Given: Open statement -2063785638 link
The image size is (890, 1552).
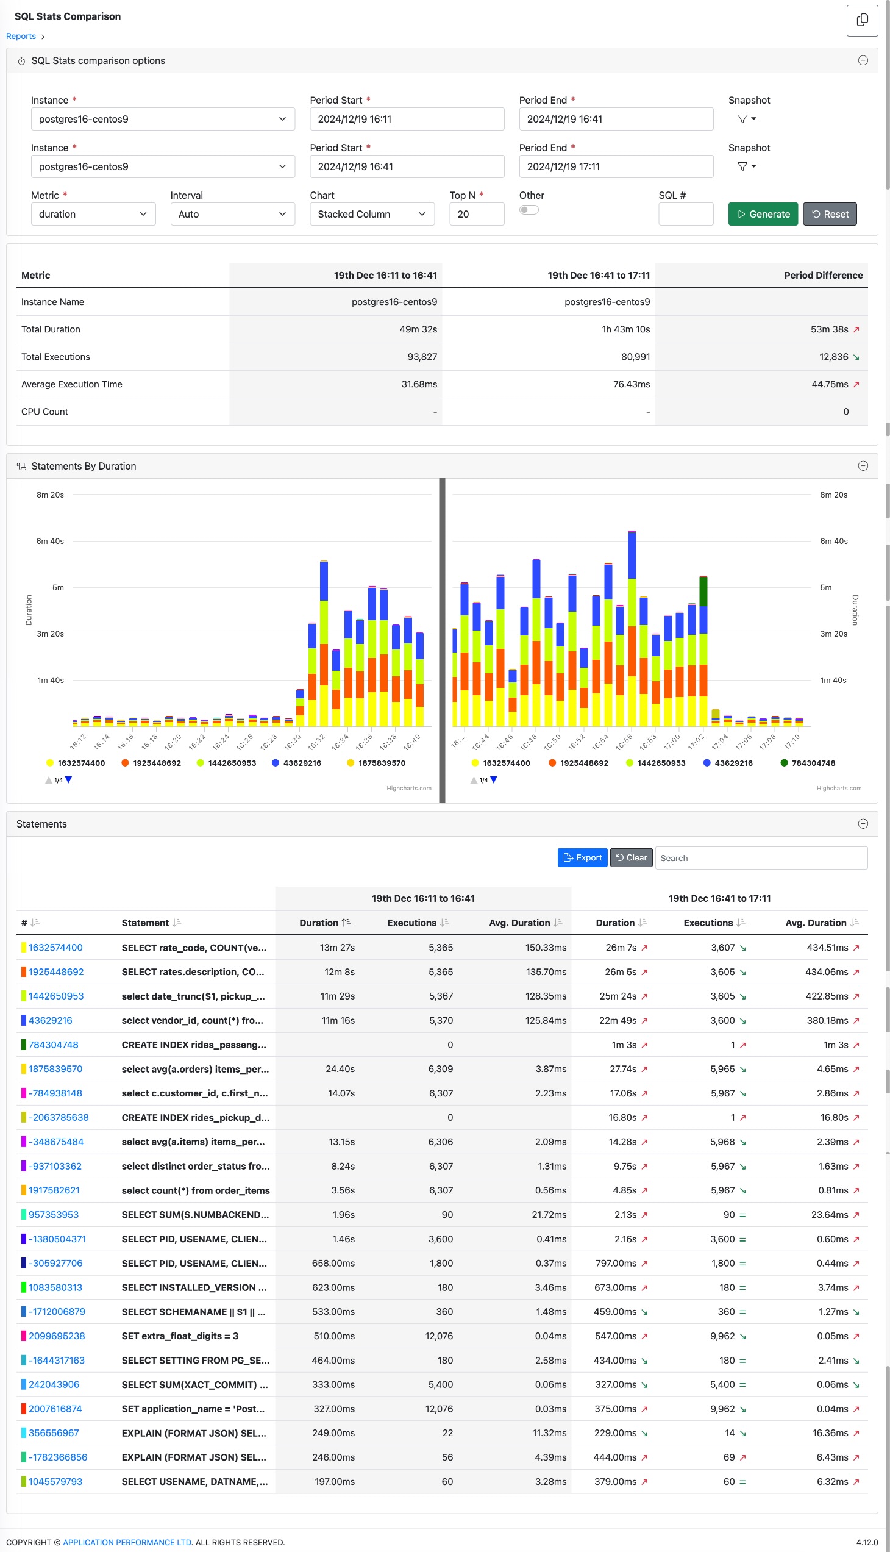Looking at the screenshot, I should click(x=58, y=1117).
